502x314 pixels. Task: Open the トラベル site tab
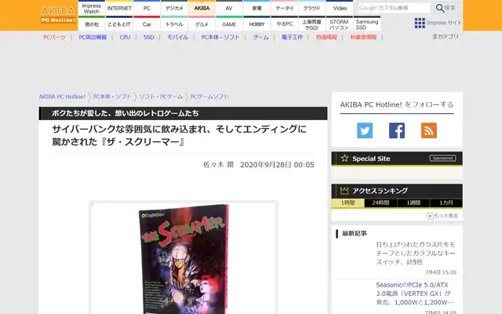click(x=174, y=24)
